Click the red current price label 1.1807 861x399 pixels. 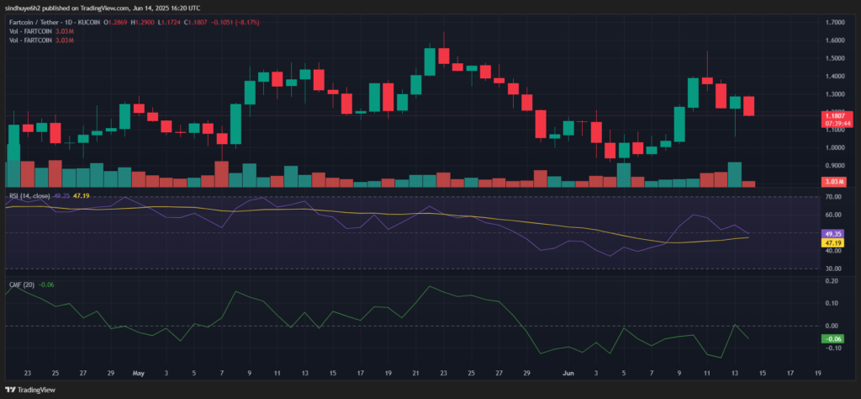coord(837,116)
